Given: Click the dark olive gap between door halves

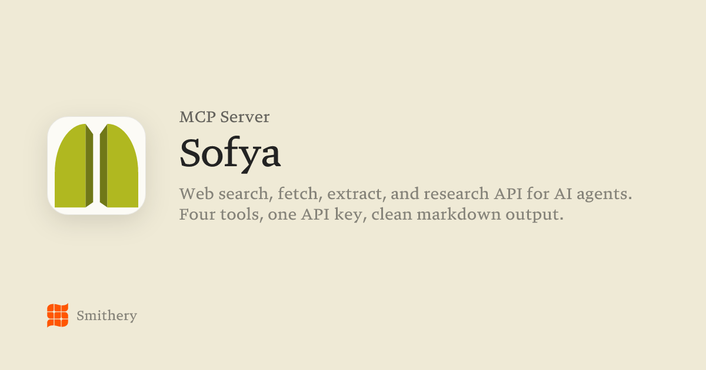Looking at the screenshot, I should point(96,166).
